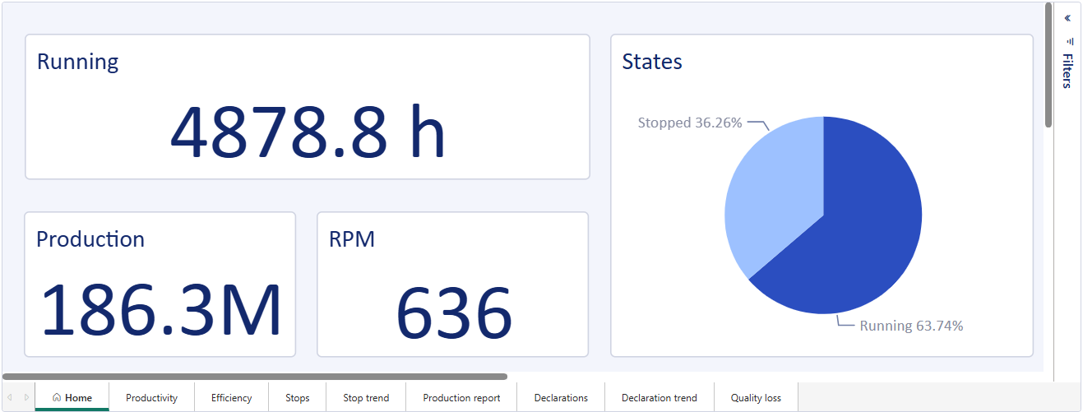
Task: Open the Efficiency tab
Action: point(231,397)
